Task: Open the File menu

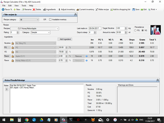Action: pos(4,6)
